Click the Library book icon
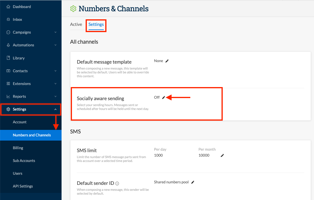Screen dimensions: 314x200 pos(8,58)
